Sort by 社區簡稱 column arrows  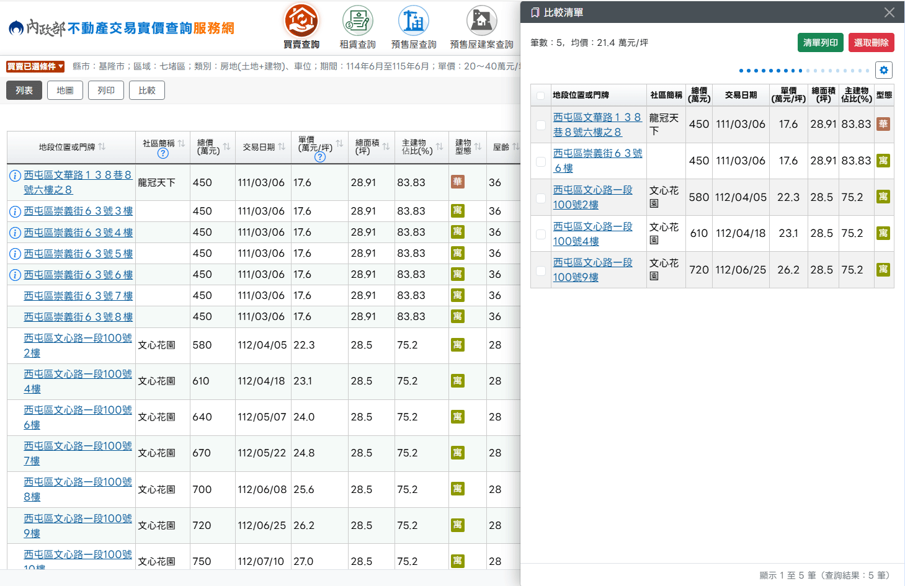(x=181, y=143)
